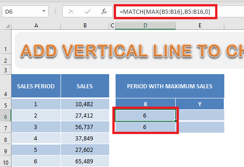Click the sales value 65,489 cell
The height and width of the screenshot is (167, 244).
click(x=85, y=161)
